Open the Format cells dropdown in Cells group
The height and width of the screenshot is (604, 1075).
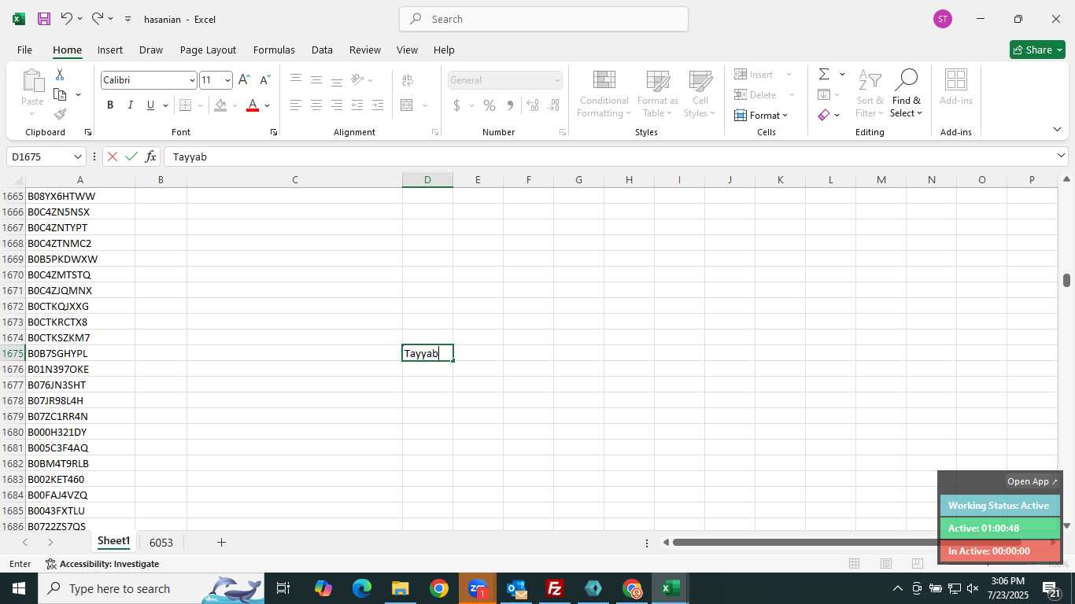coord(762,116)
